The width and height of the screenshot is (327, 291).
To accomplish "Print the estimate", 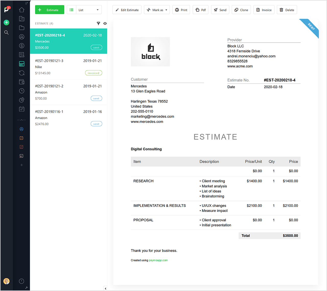I will [x=181, y=10].
